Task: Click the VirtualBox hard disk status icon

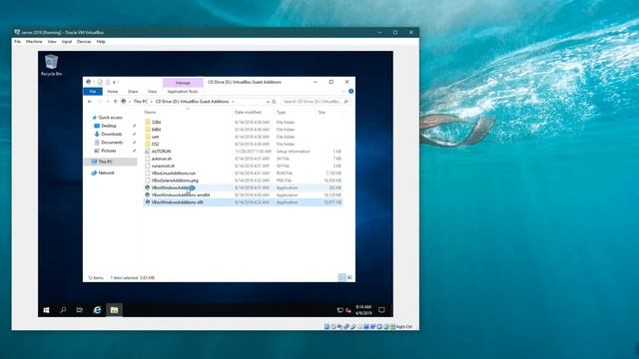Action: coord(326,326)
